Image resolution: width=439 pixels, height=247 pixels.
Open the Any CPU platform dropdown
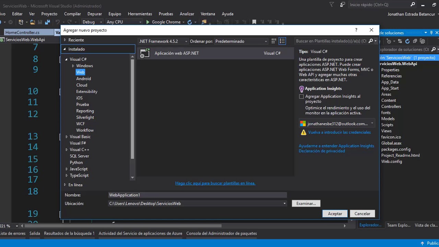tap(124, 22)
